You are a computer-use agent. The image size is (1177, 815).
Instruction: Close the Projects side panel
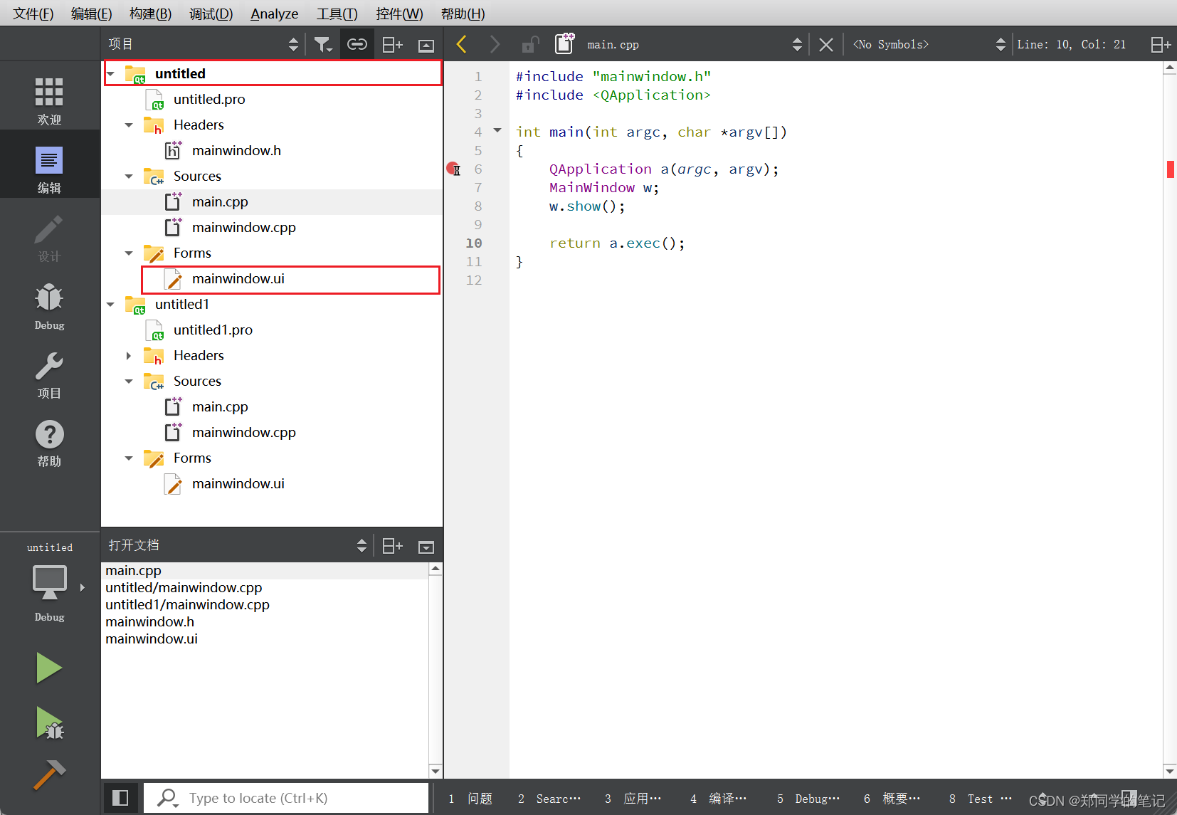click(426, 46)
